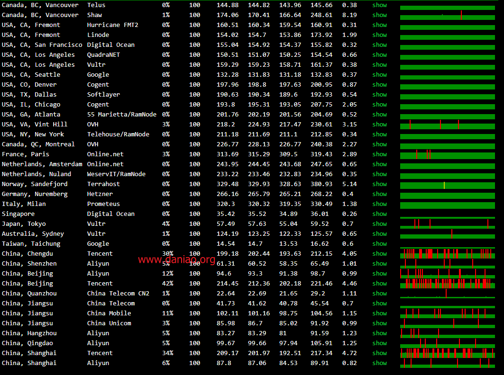504x375 pixels.
Task: Open show link for New York Telehouse
Action: (379, 134)
